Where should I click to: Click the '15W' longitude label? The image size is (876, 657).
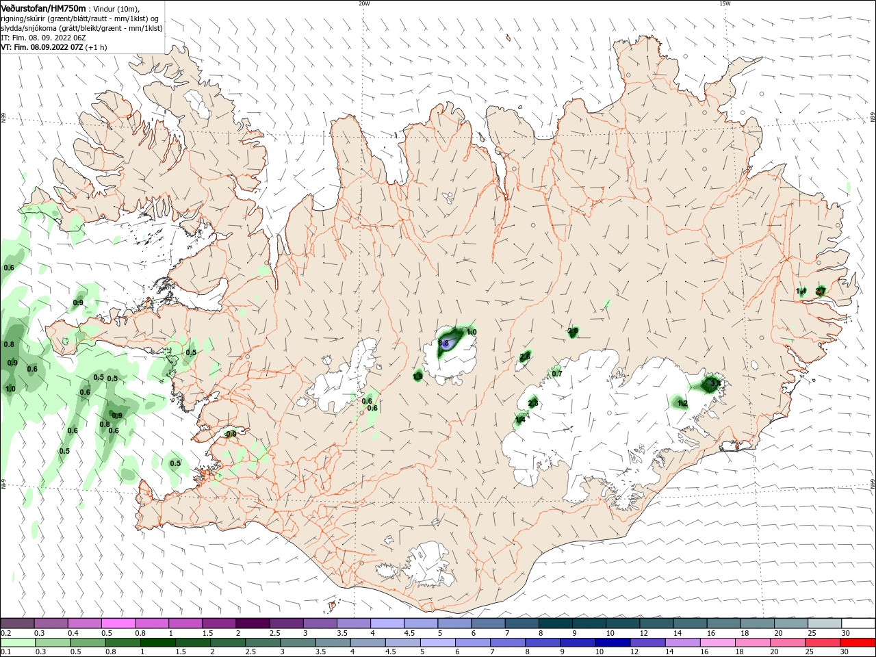[x=725, y=3]
